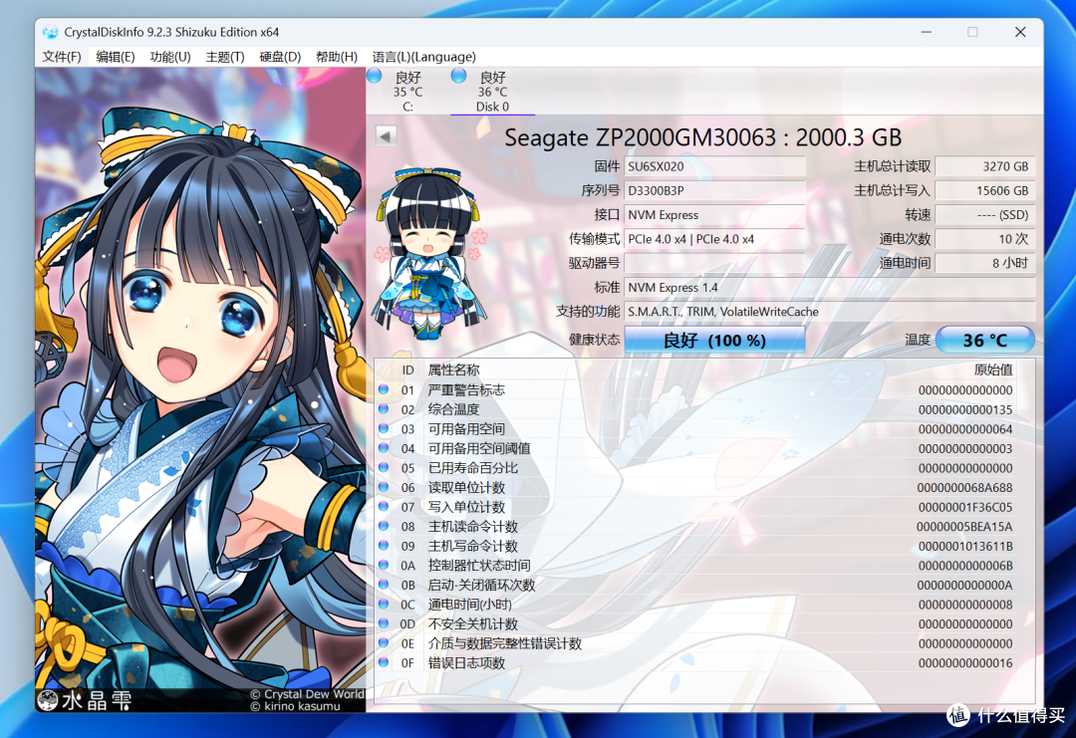
Task: Click the ID column header
Action: 407,369
